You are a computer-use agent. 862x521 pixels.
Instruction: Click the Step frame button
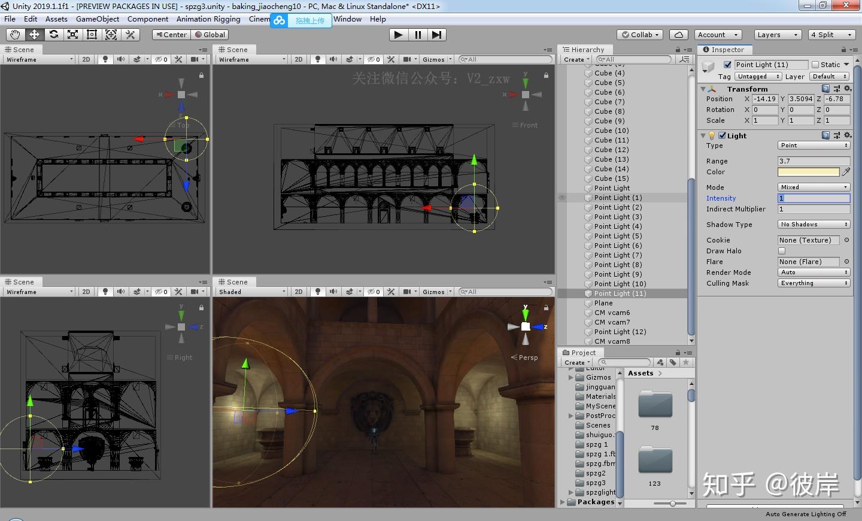[x=437, y=35]
